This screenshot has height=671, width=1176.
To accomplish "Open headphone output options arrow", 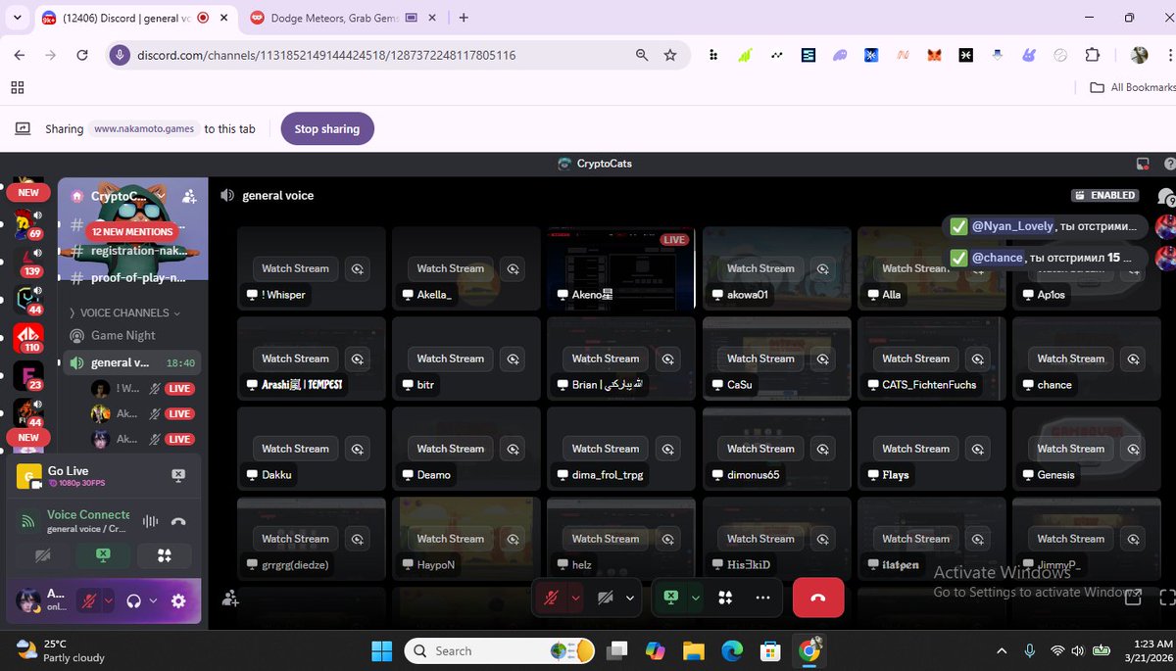I will [x=153, y=600].
